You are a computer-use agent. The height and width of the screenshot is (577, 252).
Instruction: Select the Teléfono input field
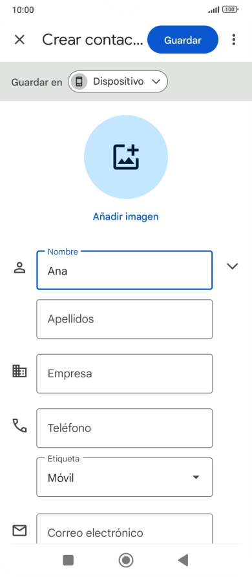point(124,428)
